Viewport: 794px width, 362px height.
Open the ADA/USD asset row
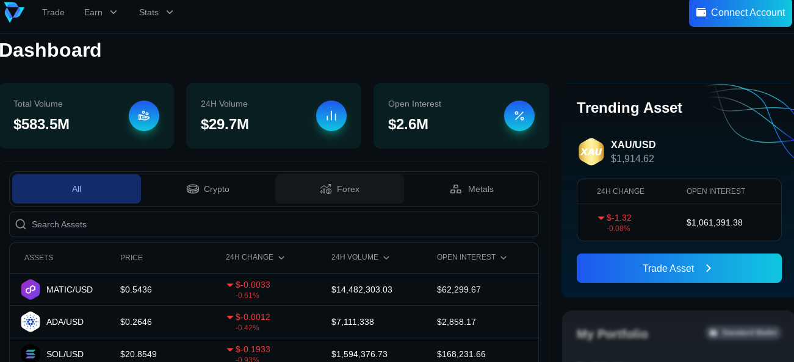[x=274, y=322]
